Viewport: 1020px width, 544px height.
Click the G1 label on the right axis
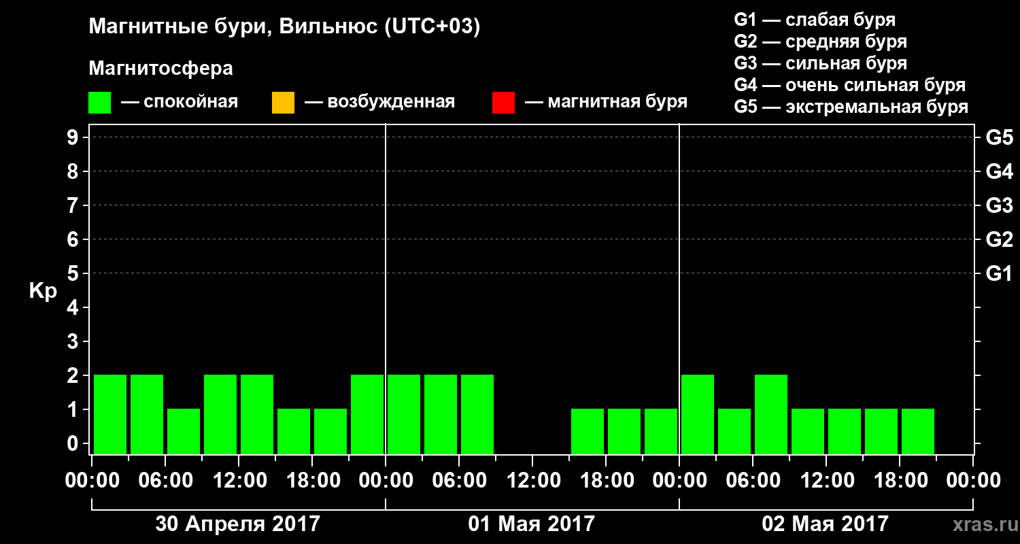[x=999, y=274]
